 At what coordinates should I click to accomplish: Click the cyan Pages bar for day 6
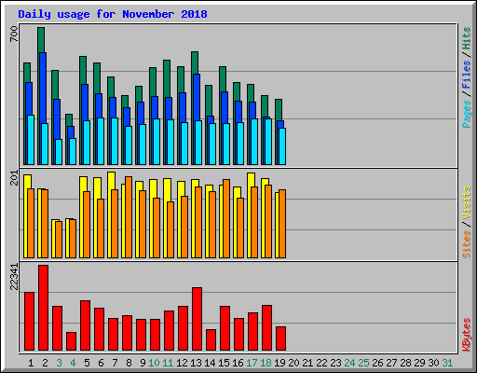click(101, 141)
